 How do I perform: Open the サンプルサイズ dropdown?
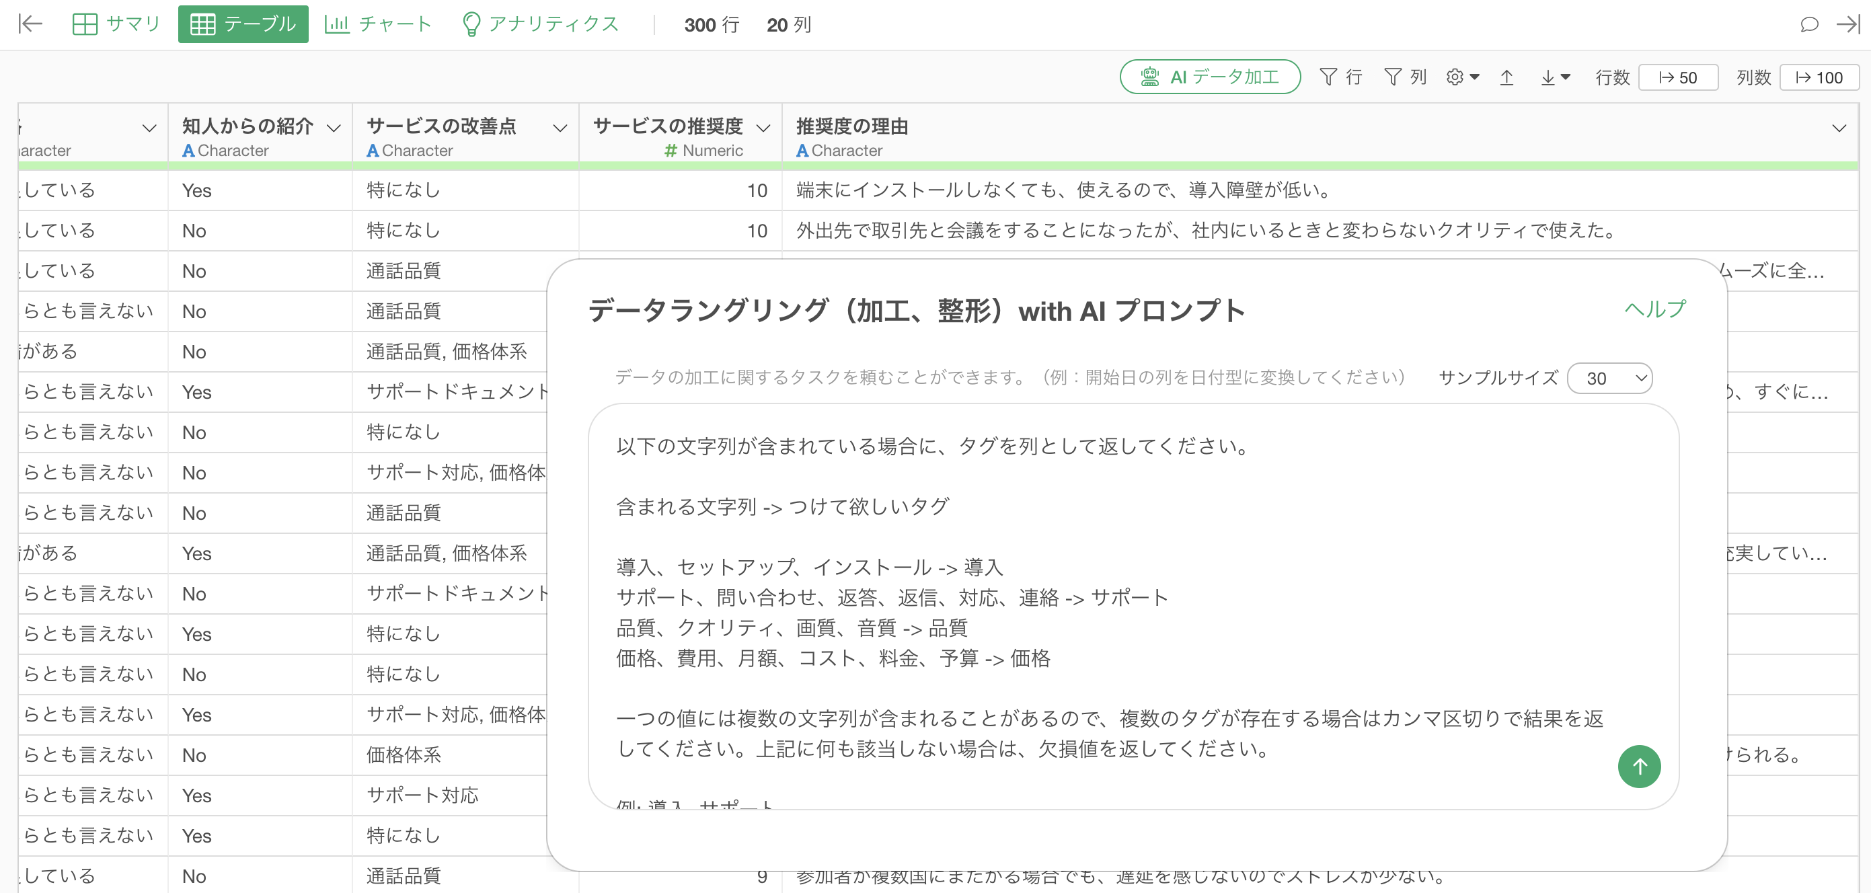tap(1609, 379)
